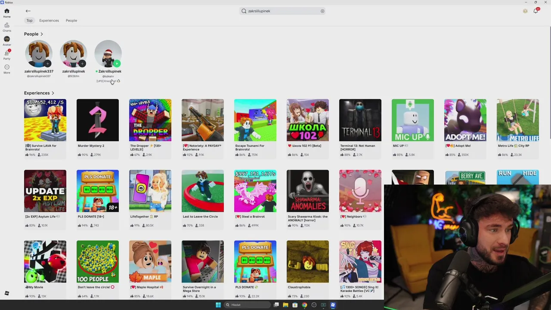Open the Windows Start menu

(218, 305)
